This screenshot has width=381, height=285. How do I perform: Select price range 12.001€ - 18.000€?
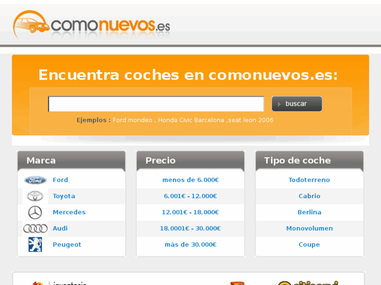[191, 212]
